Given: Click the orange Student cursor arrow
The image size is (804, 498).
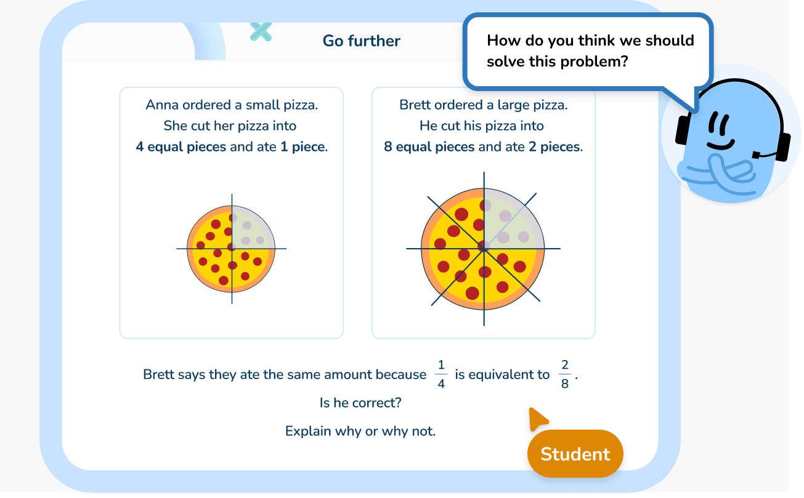Looking at the screenshot, I should pyautogui.click(x=537, y=419).
